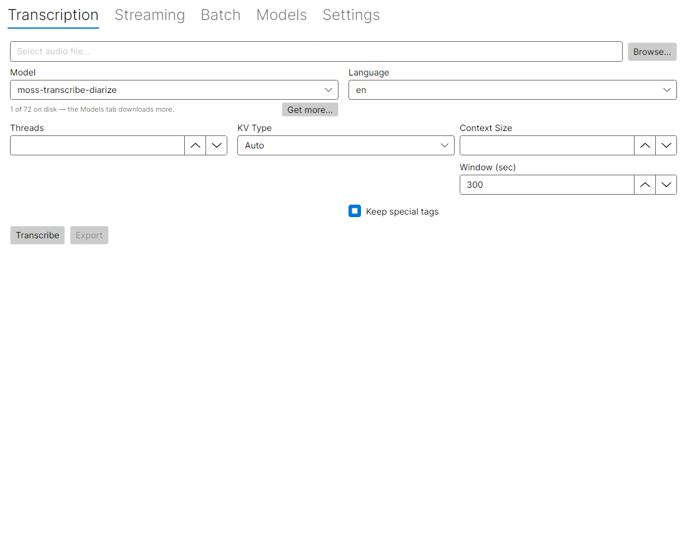Click the Context Size input field

pos(547,145)
